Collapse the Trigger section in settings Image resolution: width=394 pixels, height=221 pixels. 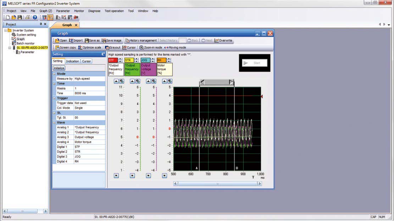[x=54, y=98]
